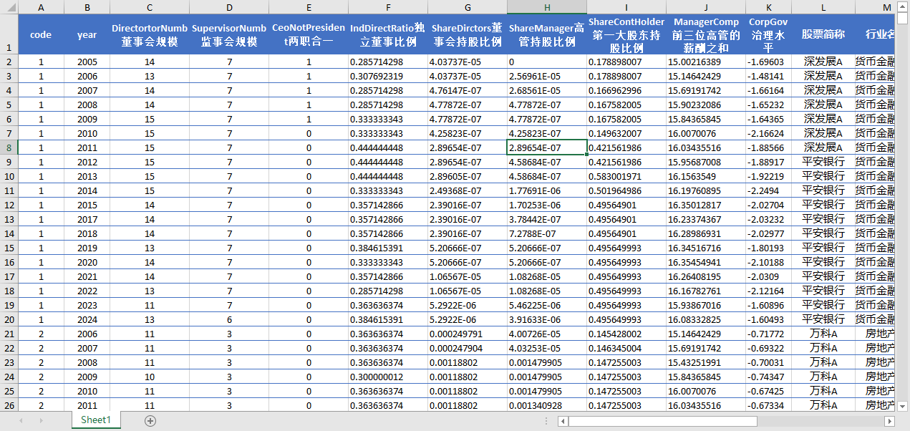This screenshot has height=431, width=910.
Task: Click the next sheet navigation arrow
Action: coord(41,421)
